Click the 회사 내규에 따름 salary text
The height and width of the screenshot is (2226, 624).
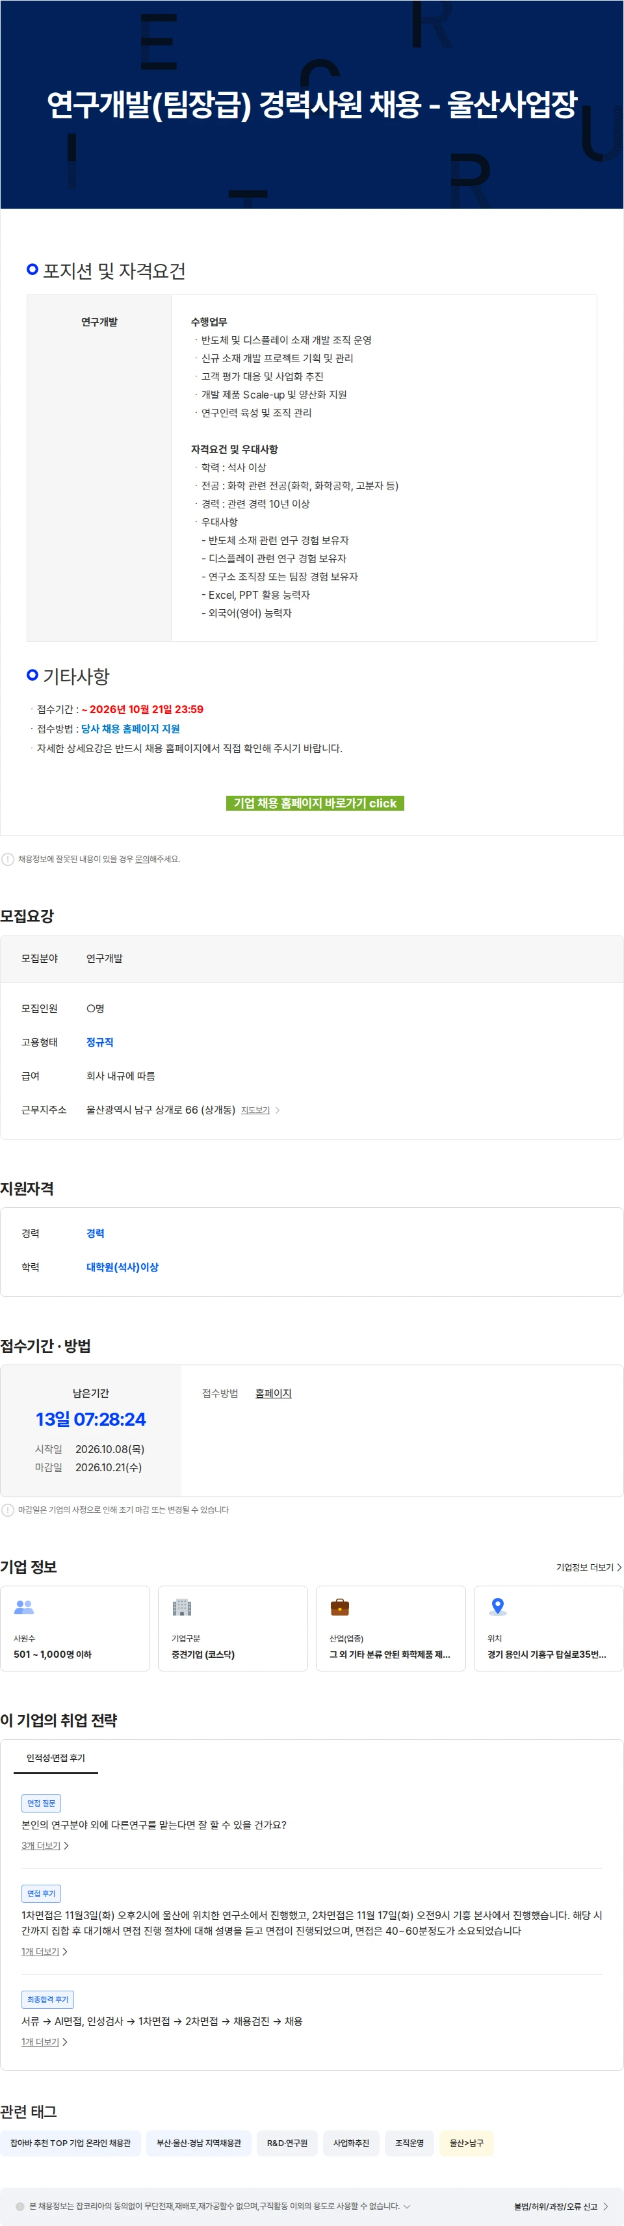coord(120,1076)
